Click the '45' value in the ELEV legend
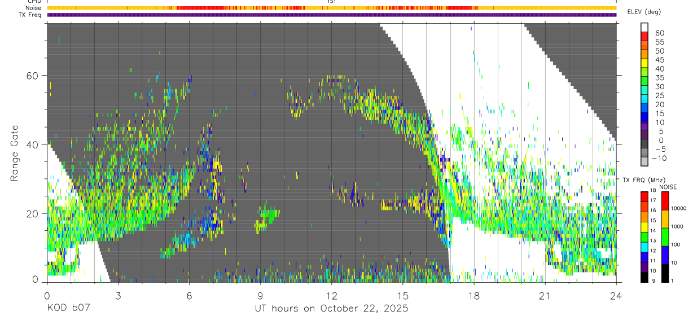 [660, 60]
